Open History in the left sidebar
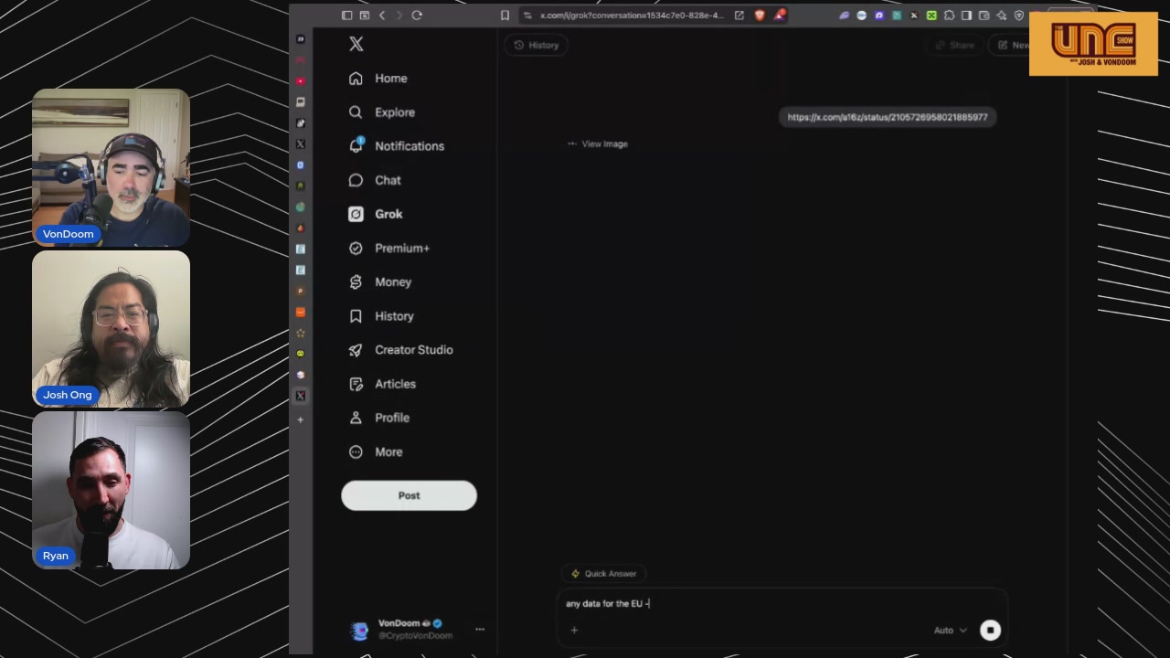The height and width of the screenshot is (658, 1170). point(382,316)
